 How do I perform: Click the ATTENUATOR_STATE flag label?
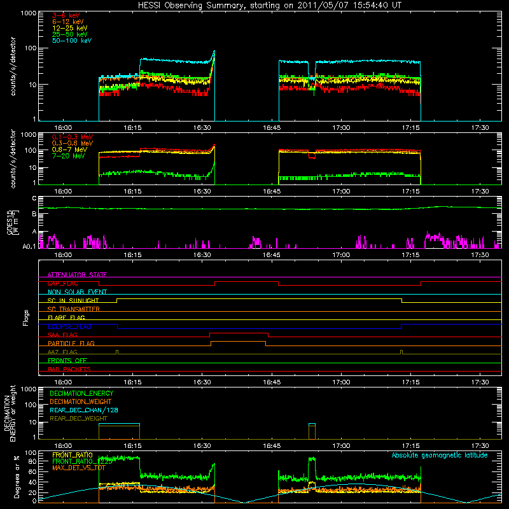click(x=77, y=275)
